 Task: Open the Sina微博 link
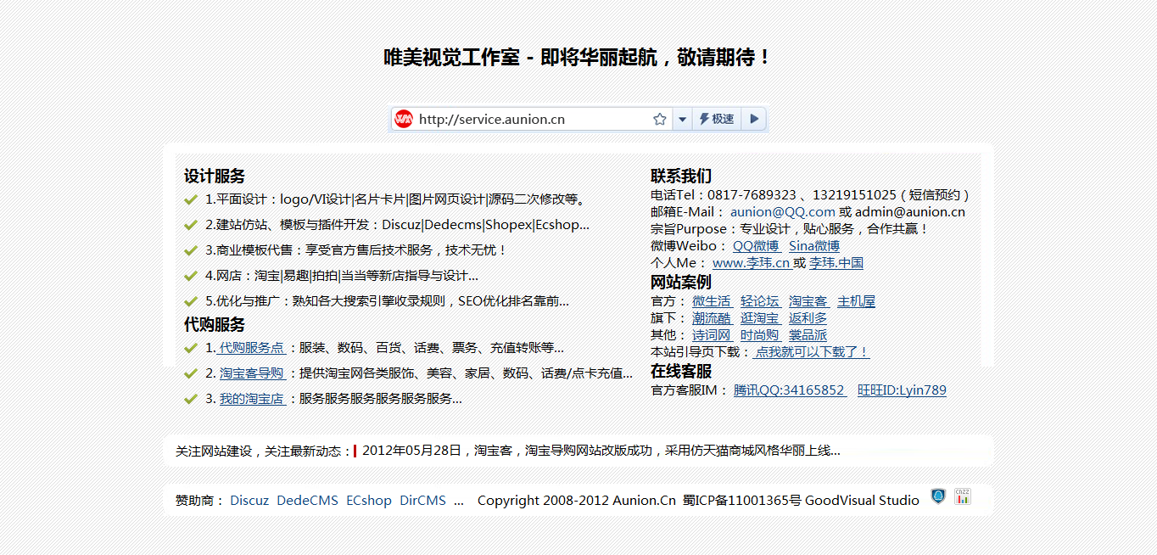(x=813, y=245)
